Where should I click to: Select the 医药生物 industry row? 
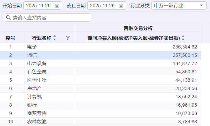click(x=100, y=80)
